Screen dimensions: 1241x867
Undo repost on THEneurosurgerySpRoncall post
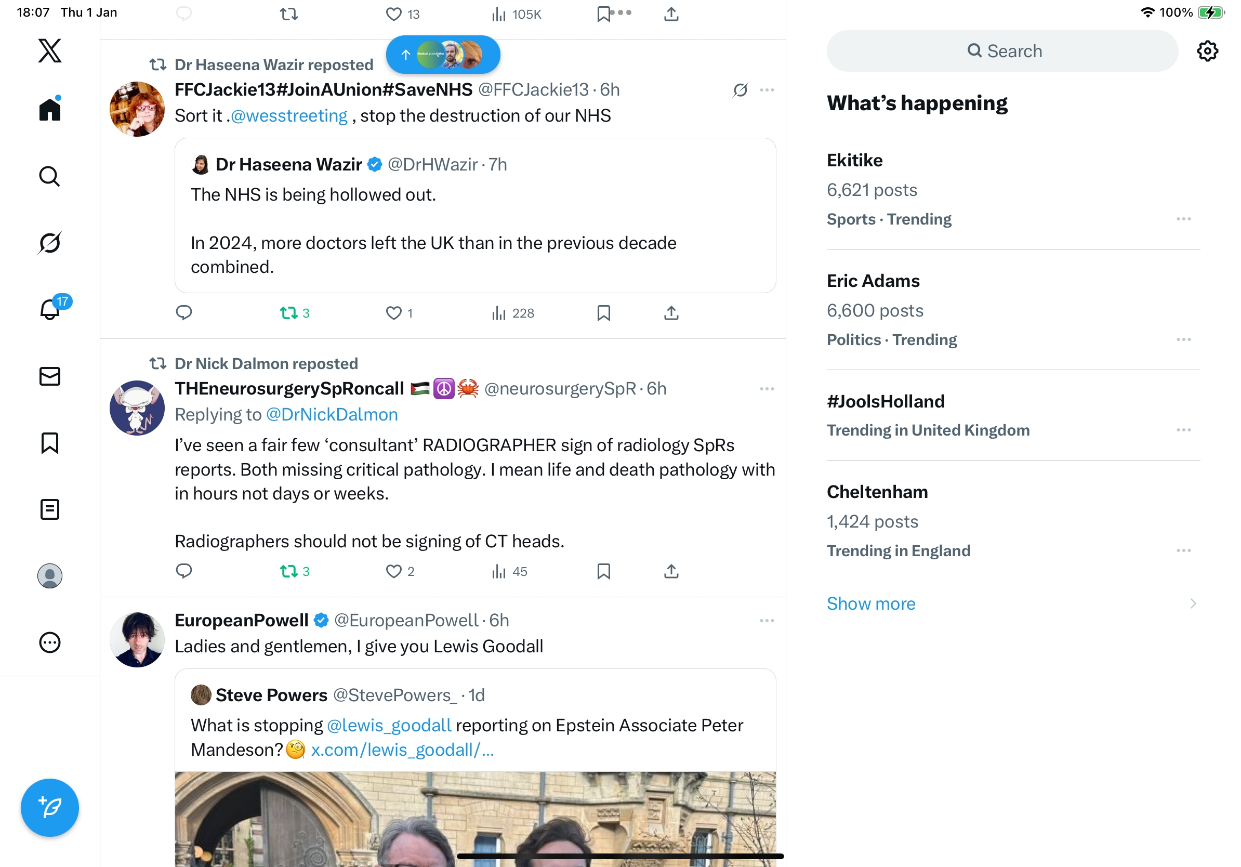(288, 571)
